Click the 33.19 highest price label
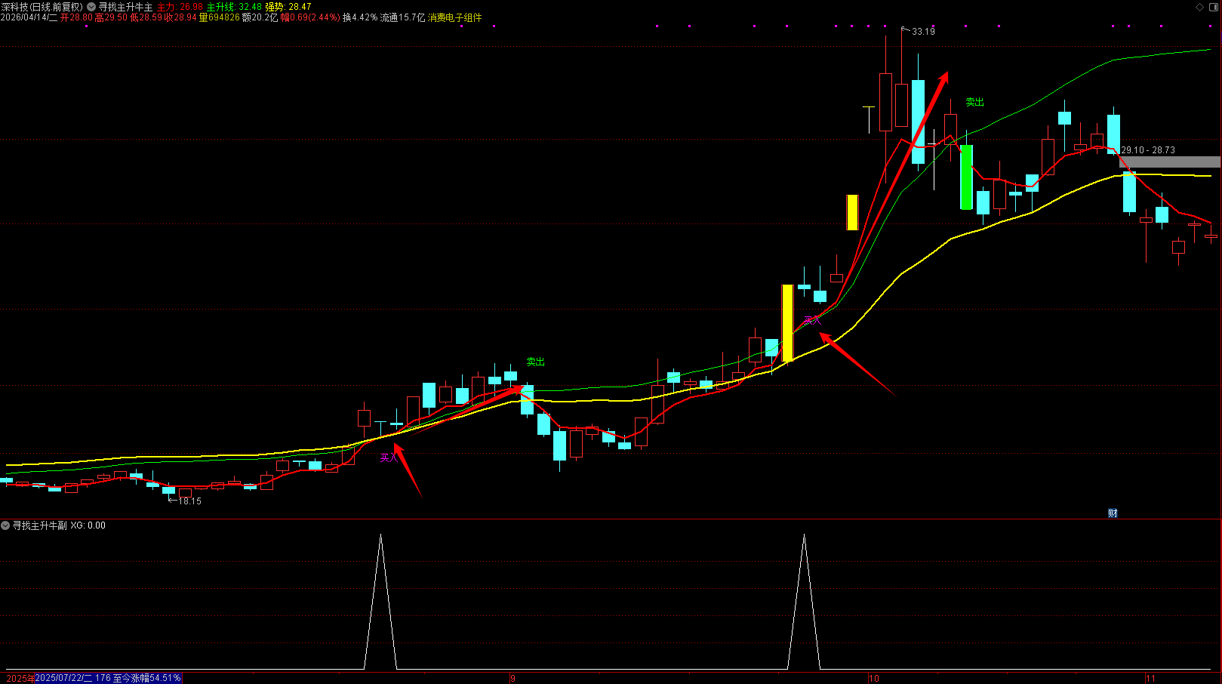This screenshot has width=1222, height=684. click(923, 32)
